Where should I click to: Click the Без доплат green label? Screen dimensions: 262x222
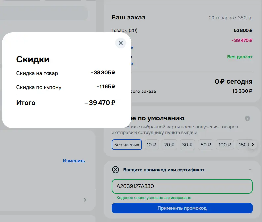[x=240, y=57]
